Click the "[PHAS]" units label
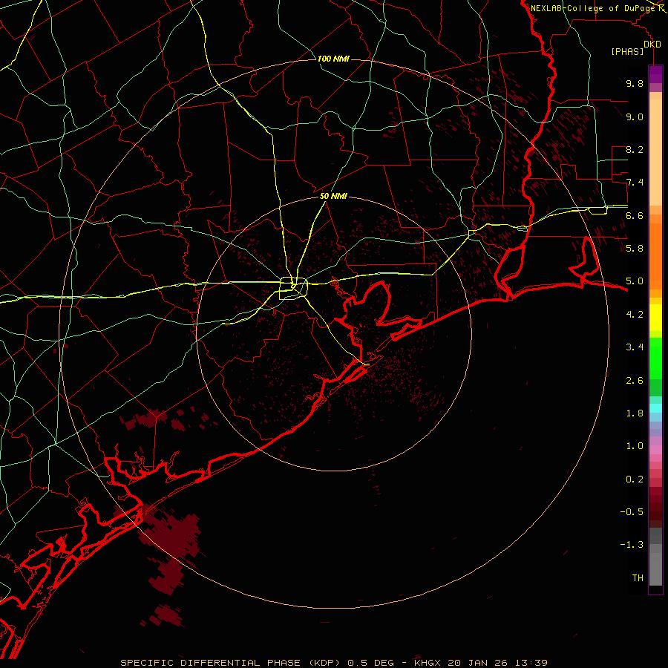668x668 pixels. coord(627,51)
